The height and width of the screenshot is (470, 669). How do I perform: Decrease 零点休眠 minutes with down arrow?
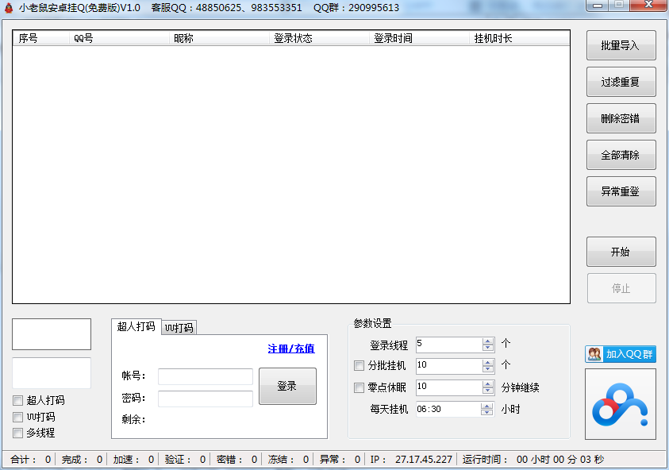coord(488,391)
